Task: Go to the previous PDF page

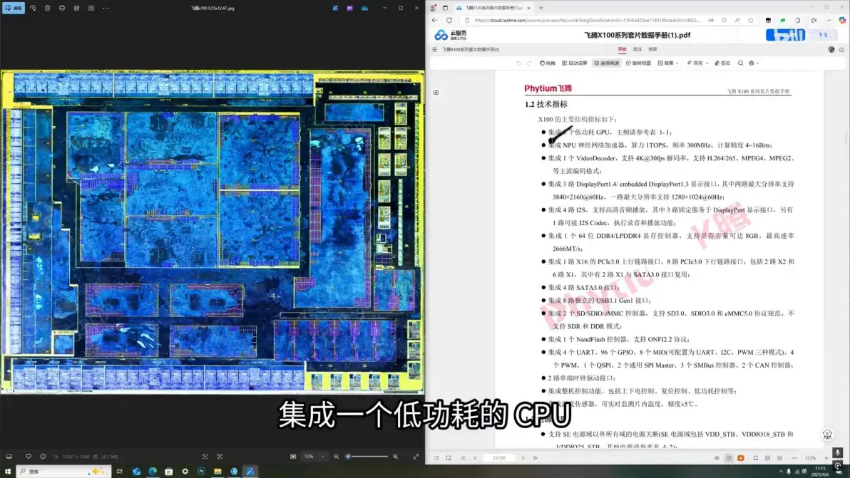Action: 476,458
